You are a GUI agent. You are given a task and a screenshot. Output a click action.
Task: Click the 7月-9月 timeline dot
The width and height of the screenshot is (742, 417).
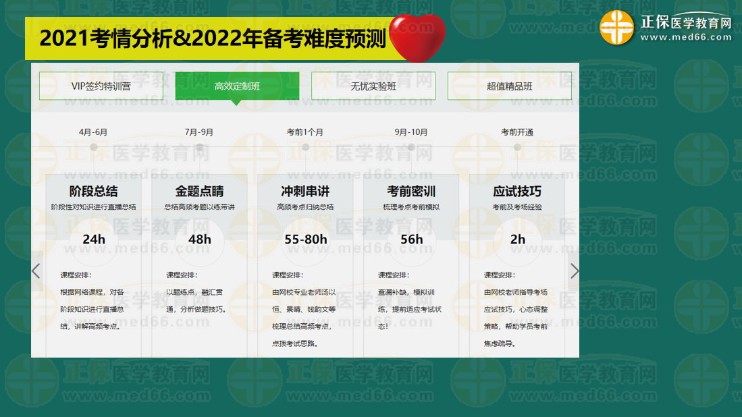(x=199, y=147)
